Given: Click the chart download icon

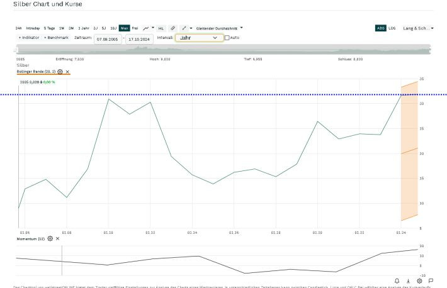Looking at the screenshot, I should pos(408,281).
